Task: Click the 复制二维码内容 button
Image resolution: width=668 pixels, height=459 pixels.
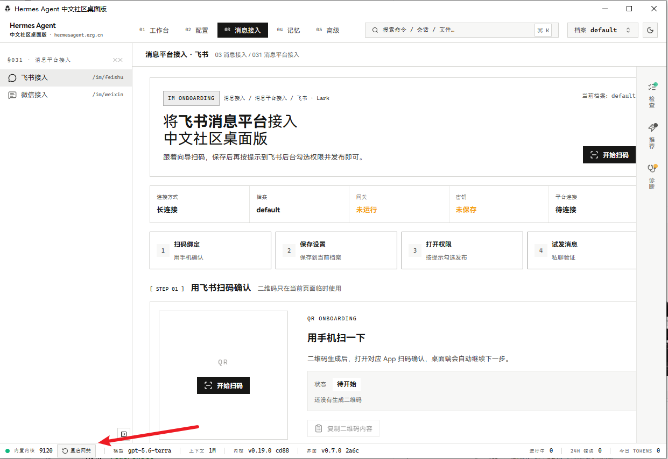Action: click(343, 428)
